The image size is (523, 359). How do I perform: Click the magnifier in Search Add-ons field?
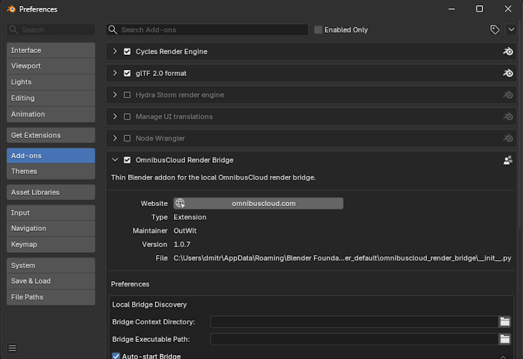point(112,29)
